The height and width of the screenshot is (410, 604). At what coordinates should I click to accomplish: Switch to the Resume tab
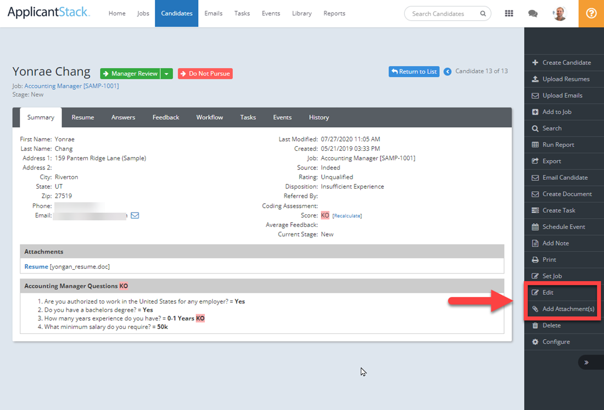coord(83,117)
